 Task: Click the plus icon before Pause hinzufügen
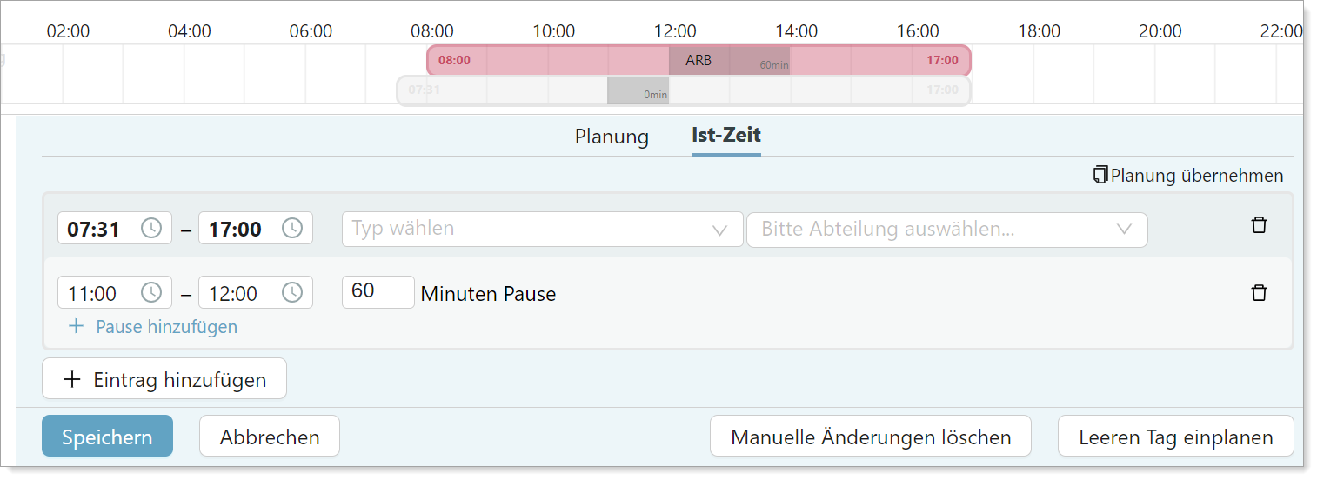[x=77, y=326]
